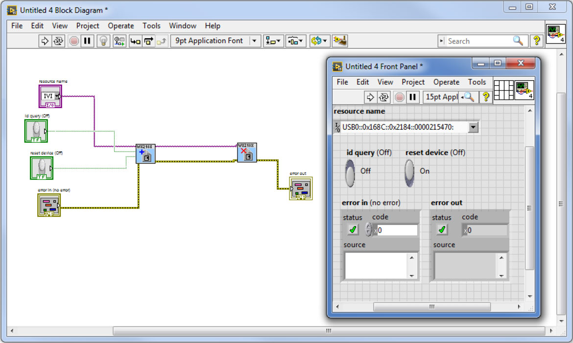This screenshot has width=573, height=343.
Task: Toggle the reset device switch
Action: (409, 173)
